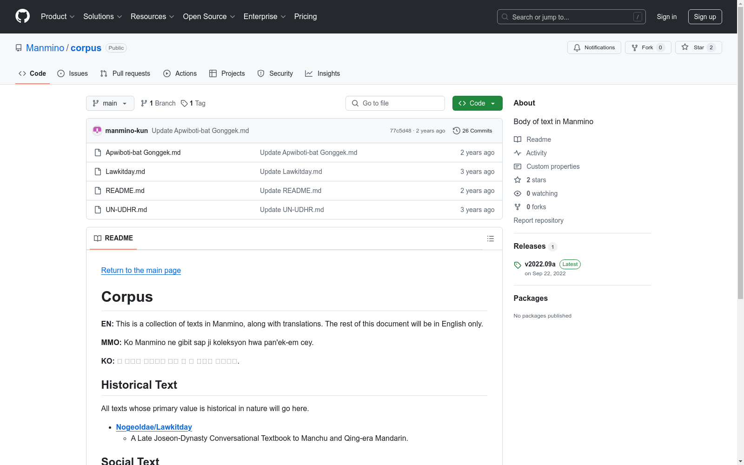Open commit hash 77c5d48
Image resolution: width=744 pixels, height=465 pixels.
(x=401, y=131)
